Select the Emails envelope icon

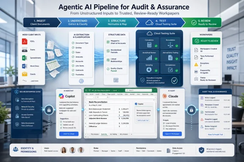pyautogui.click(x=25, y=74)
